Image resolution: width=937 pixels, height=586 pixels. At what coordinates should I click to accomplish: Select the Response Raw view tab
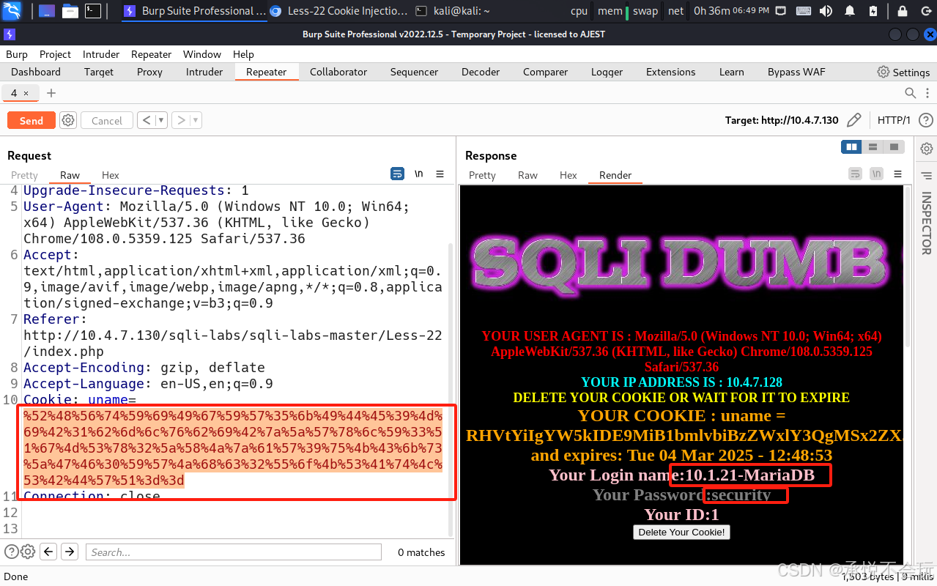[527, 175]
